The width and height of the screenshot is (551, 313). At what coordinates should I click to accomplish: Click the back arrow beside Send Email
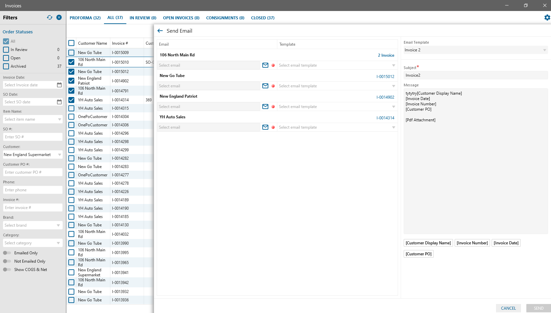point(160,31)
